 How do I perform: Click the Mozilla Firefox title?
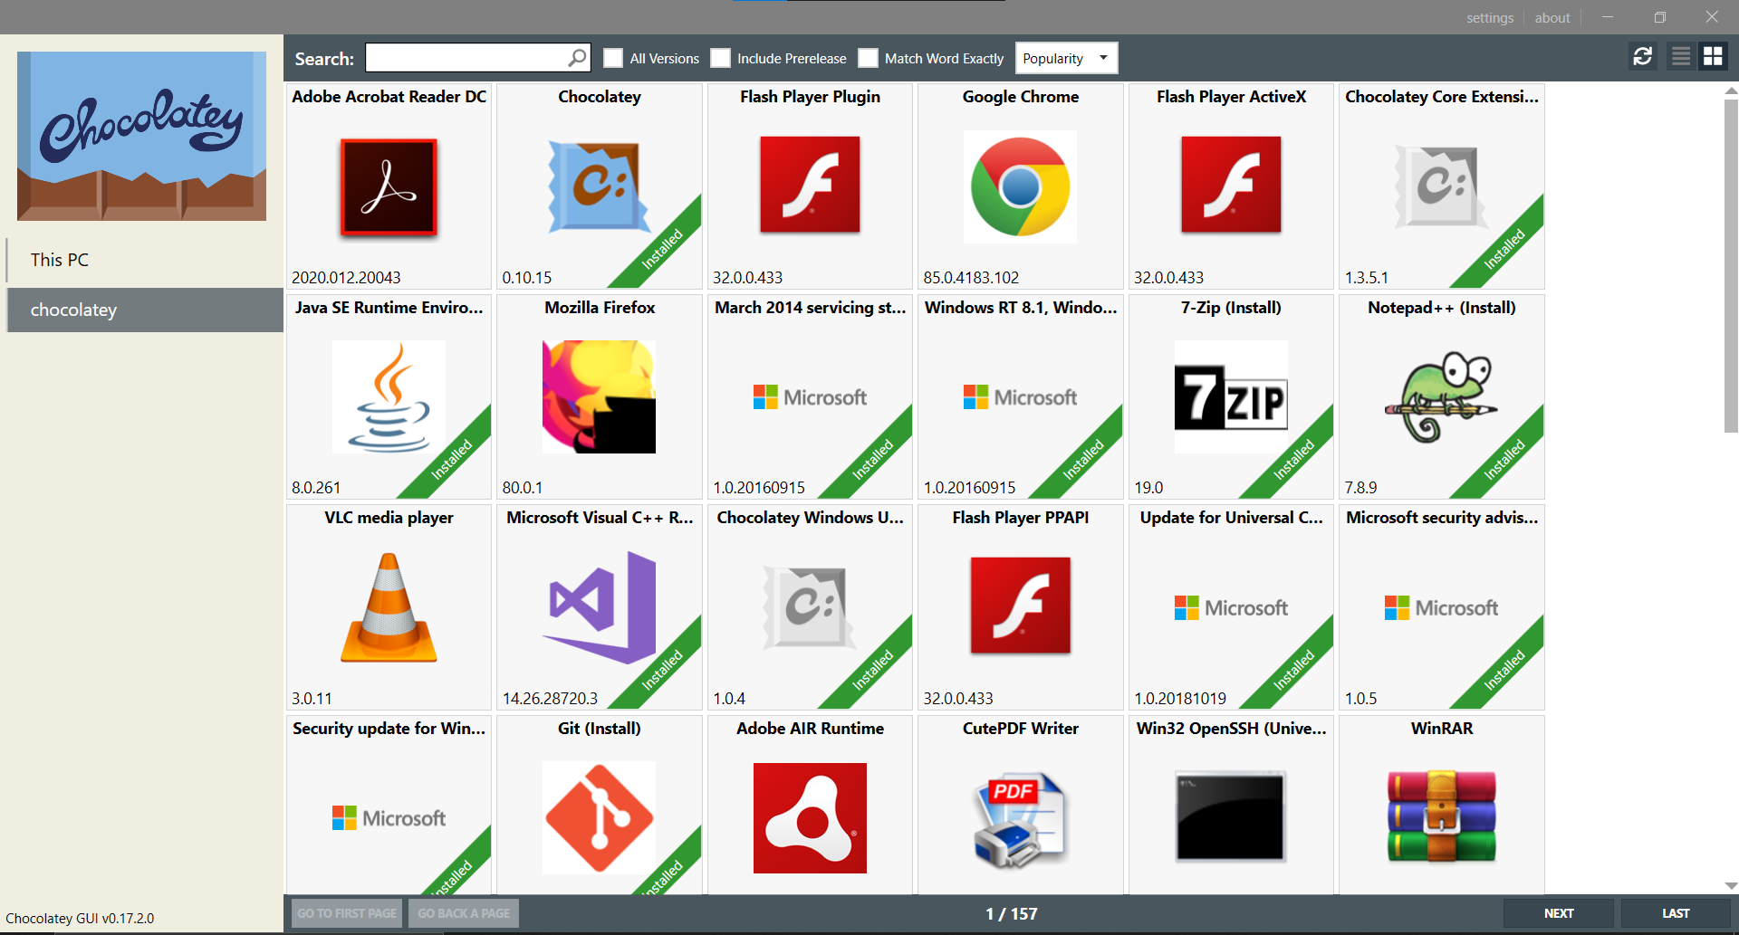[x=599, y=308]
